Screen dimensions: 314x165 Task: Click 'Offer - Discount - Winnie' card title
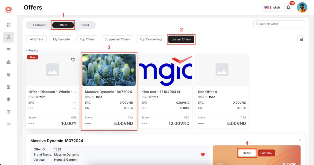click(x=52, y=92)
